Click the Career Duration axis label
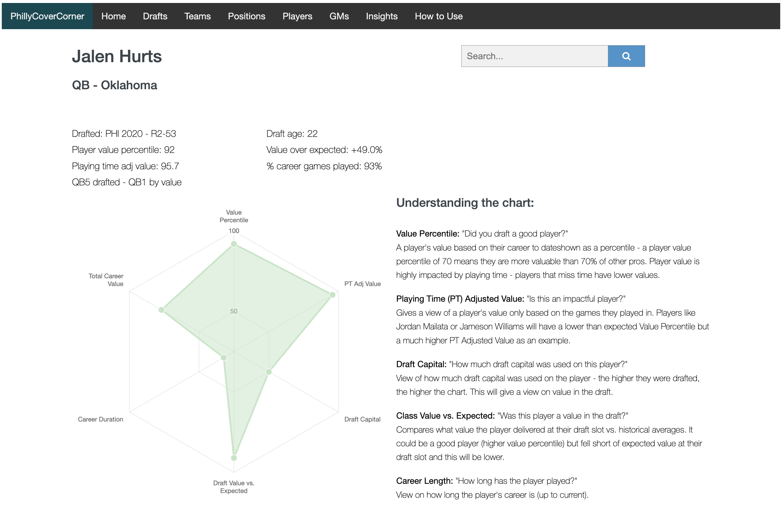 click(100, 419)
